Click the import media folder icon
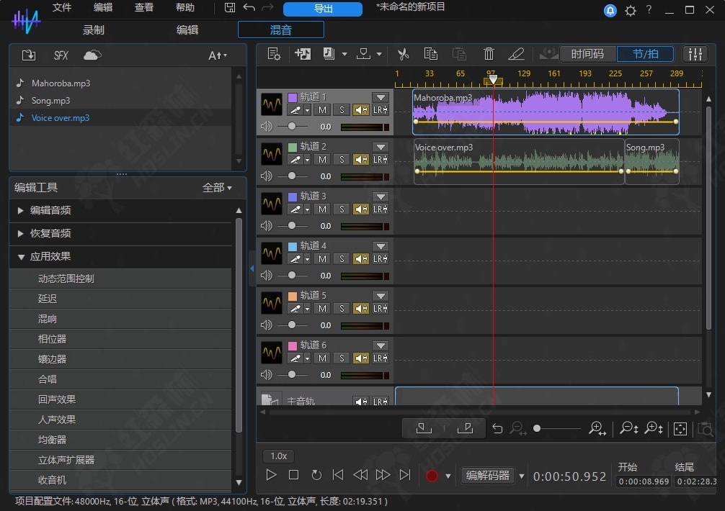Screen dimensions: 725x511 (29, 55)
